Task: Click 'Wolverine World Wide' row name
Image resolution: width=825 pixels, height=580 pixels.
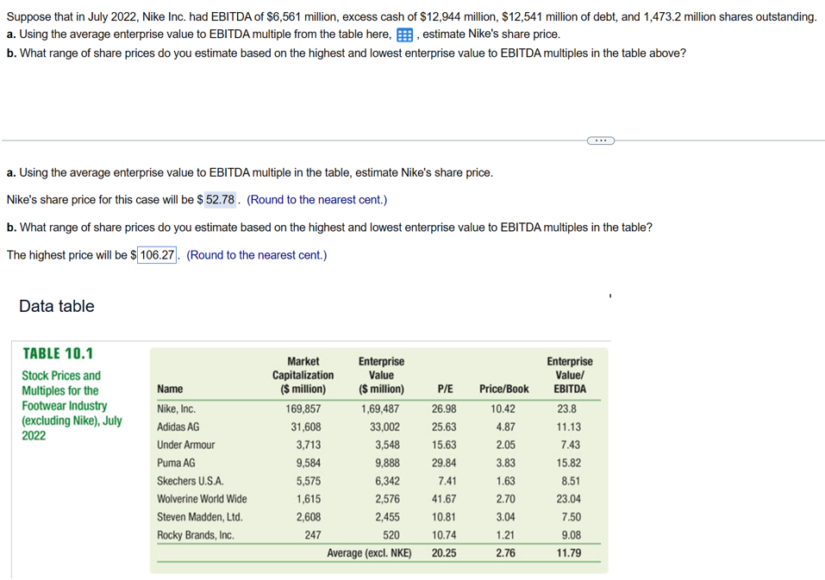Action: click(x=202, y=498)
